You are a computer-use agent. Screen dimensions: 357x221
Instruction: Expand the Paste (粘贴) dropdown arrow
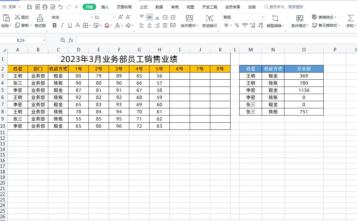[x=11, y=26]
